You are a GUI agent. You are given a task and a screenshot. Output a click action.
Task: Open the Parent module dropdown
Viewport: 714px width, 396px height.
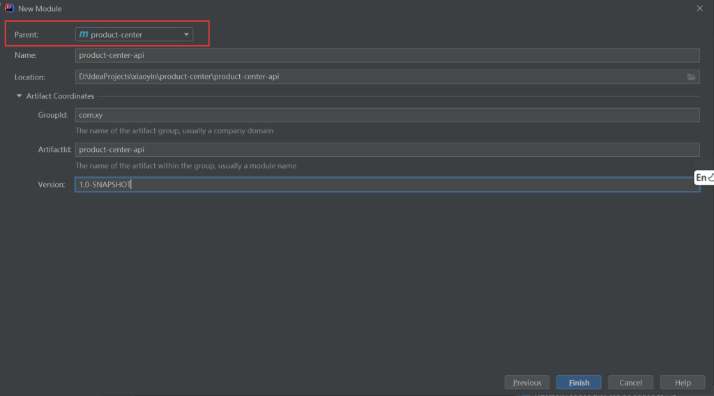[134, 34]
